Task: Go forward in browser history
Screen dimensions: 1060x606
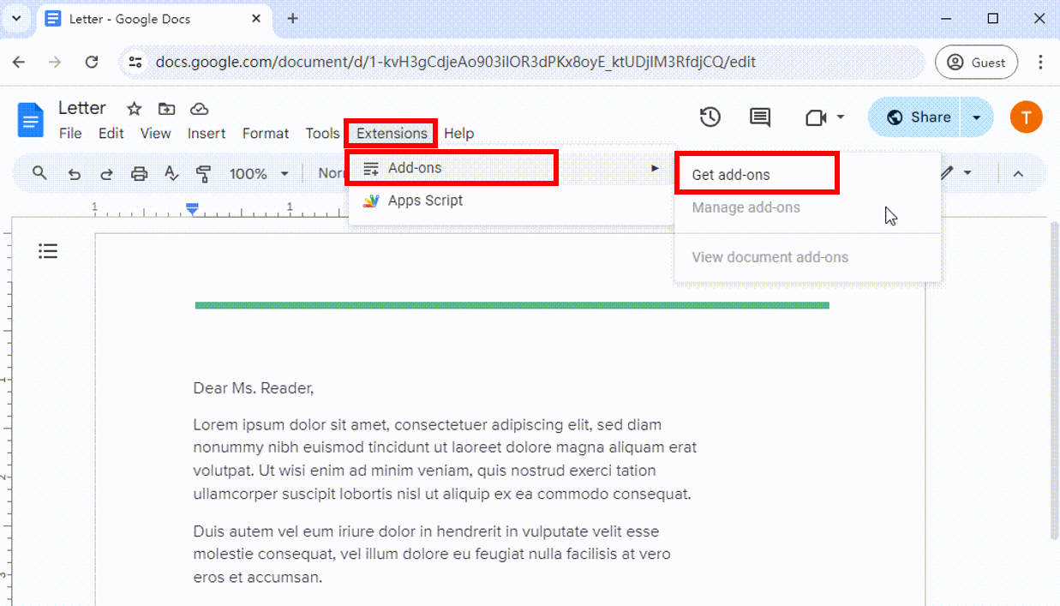Action: [55, 62]
